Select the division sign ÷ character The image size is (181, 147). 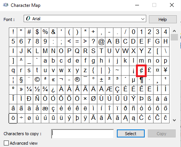(21, 118)
